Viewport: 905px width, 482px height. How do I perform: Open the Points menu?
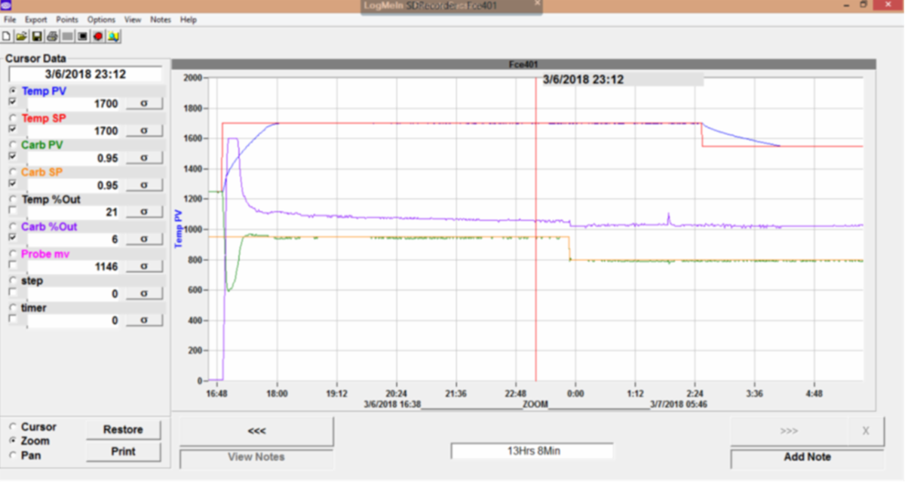67,20
